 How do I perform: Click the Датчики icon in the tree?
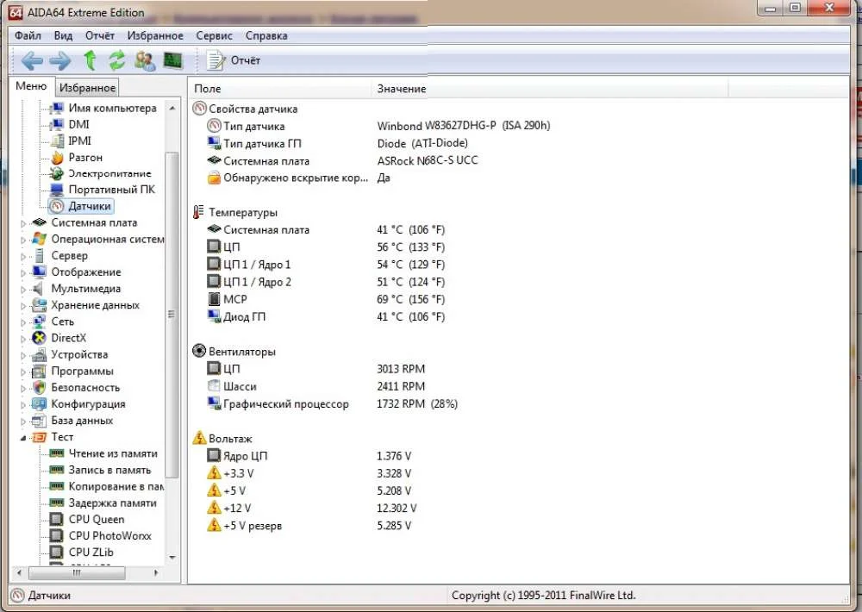57,206
